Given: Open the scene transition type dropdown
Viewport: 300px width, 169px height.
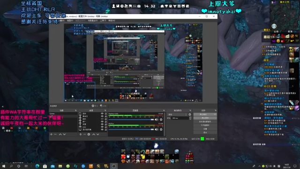Looking at the screenshot, I should coord(177,115).
